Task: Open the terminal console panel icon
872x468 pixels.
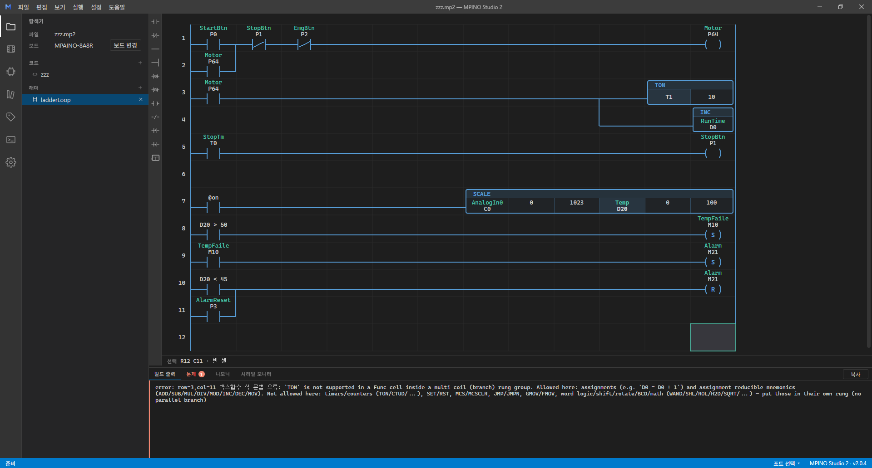Action: pos(11,140)
